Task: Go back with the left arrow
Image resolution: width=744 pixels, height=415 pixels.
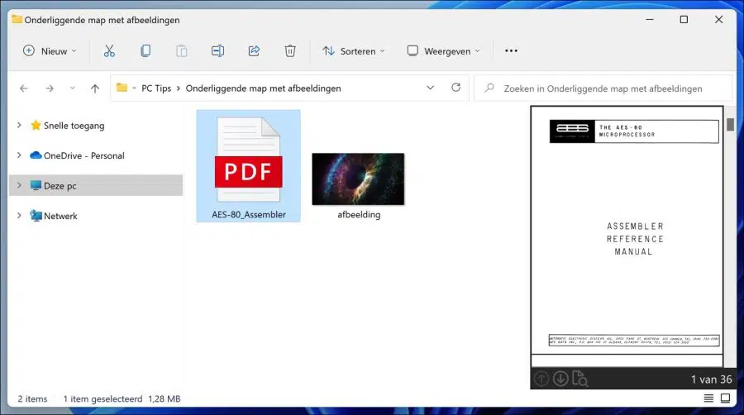Action: 24,88
